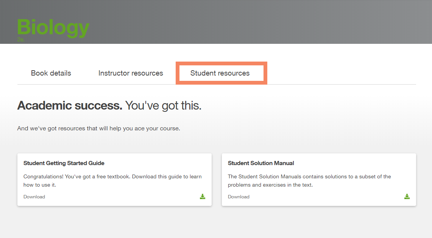This screenshot has height=238, width=432.
Task: Open the Instructor resources tab
Action: pyautogui.click(x=131, y=73)
